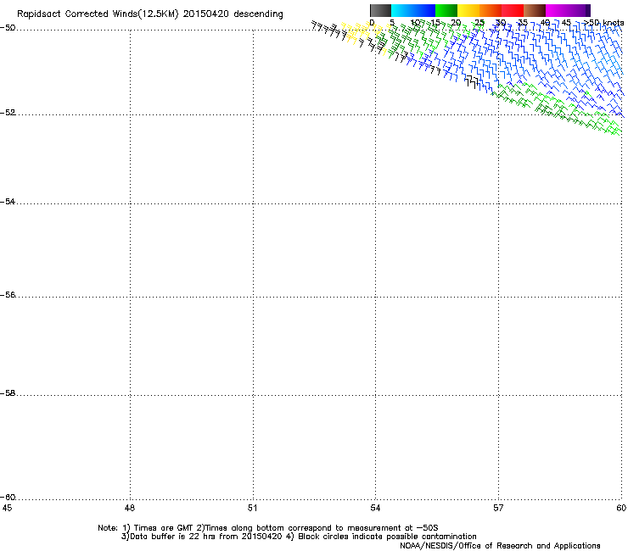The image size is (628, 551).
Task: Click the note 'Data buffer is 22 hrs'
Action: tap(174, 537)
